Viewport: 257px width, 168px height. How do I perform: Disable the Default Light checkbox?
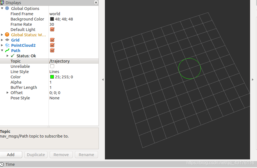pos(52,29)
